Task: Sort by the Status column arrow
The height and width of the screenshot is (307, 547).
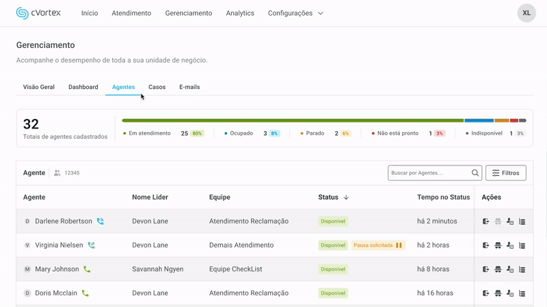Action: coord(346,197)
